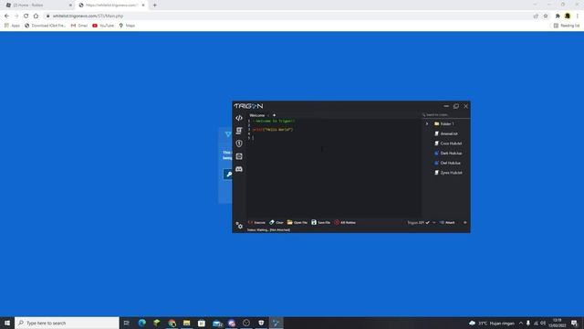Go back in the browser
The width and height of the screenshot is (584, 329).
(6, 16)
